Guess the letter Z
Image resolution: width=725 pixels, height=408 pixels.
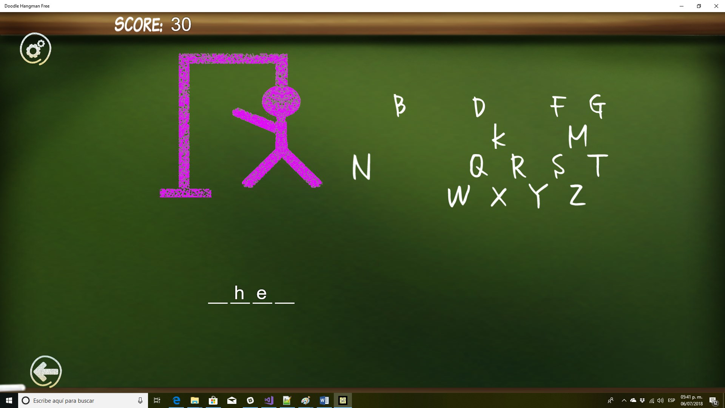(577, 195)
